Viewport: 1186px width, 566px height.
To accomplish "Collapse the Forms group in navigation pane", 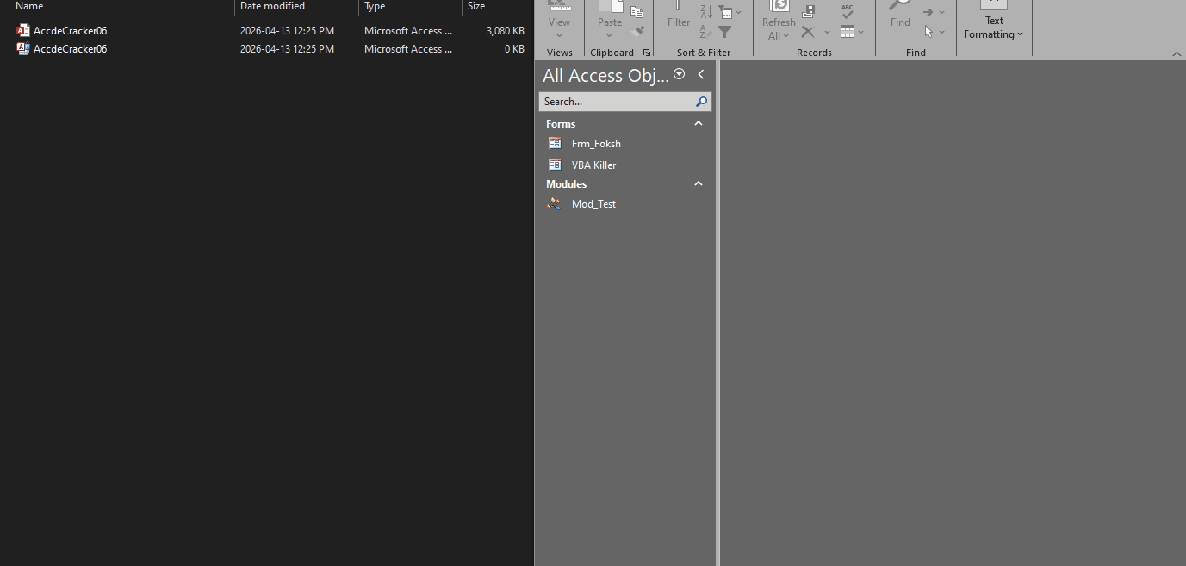I will click(699, 124).
